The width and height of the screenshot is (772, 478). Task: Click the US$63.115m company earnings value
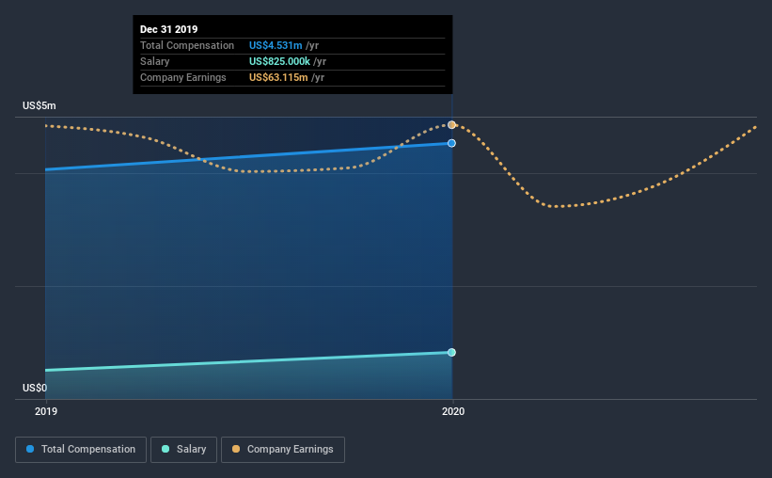(x=278, y=77)
